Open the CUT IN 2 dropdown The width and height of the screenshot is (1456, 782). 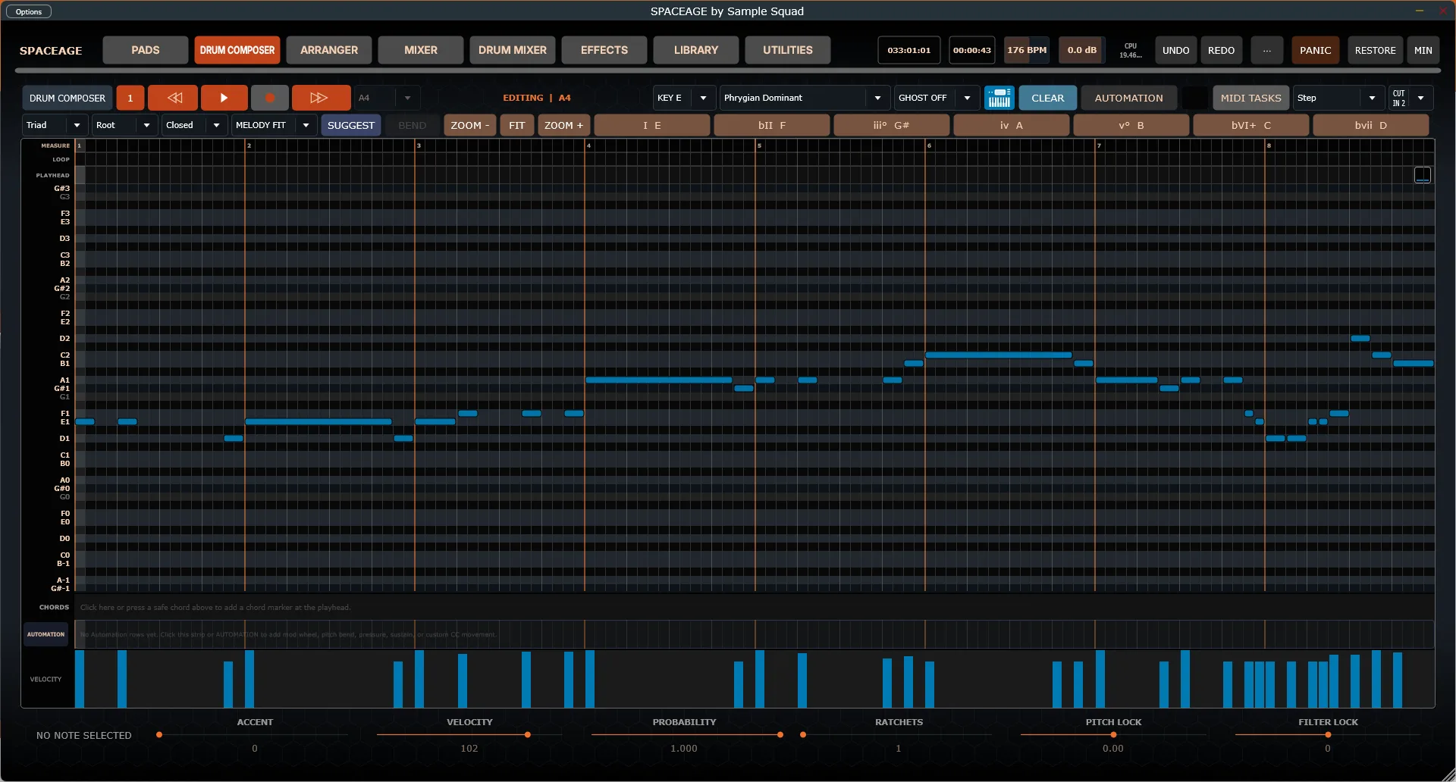pyautogui.click(x=1410, y=98)
